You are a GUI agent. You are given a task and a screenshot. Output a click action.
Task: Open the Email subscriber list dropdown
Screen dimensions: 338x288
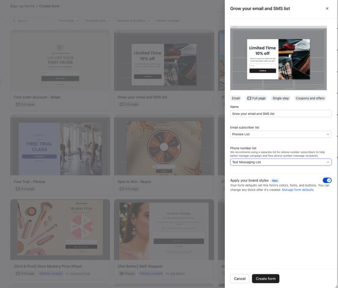[x=281, y=134]
